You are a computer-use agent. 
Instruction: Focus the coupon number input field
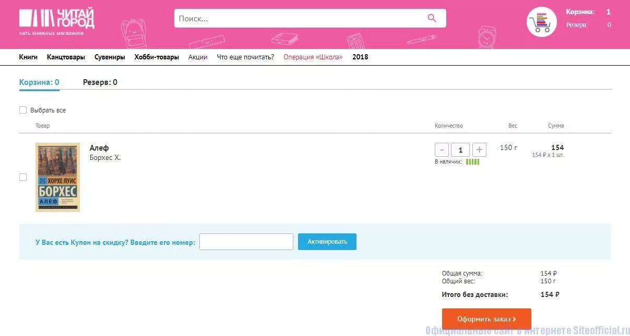[x=246, y=242]
